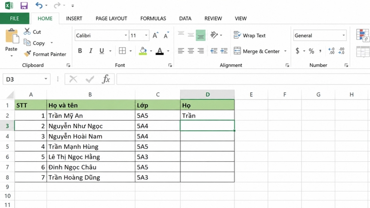This screenshot has height=208, width=370.
Task: Center text horizontally icon
Action: pyautogui.click(x=191, y=51)
